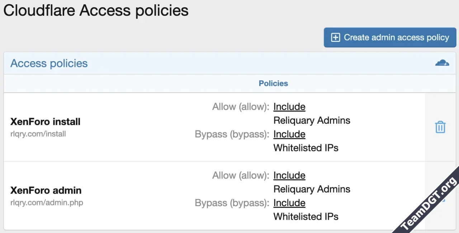Click the rlqry.com/admin.php URL text

coord(47,203)
